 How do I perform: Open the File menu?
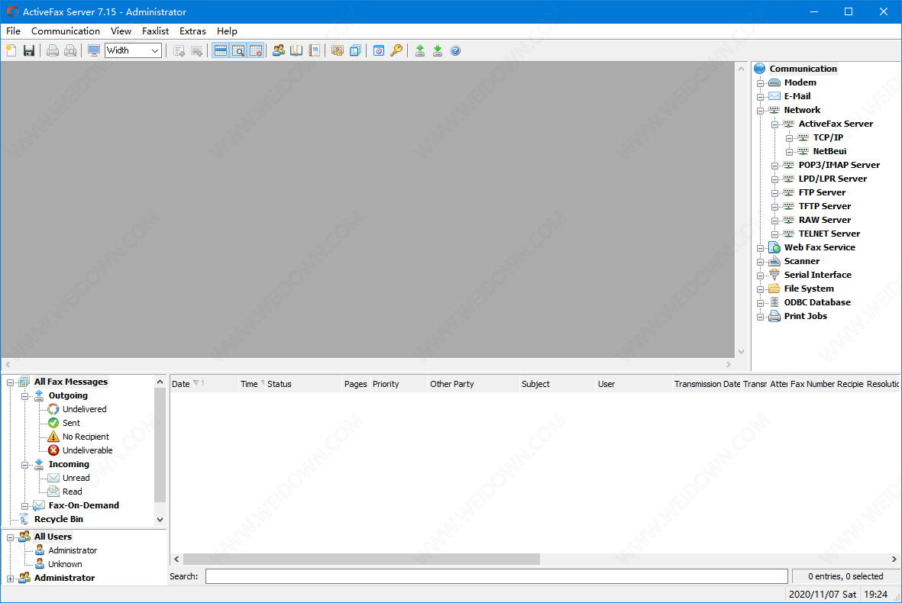click(x=13, y=31)
